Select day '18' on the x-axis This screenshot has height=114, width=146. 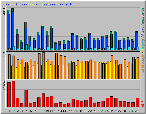[81, 111]
